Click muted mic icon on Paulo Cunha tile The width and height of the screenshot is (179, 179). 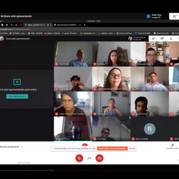(56, 64)
